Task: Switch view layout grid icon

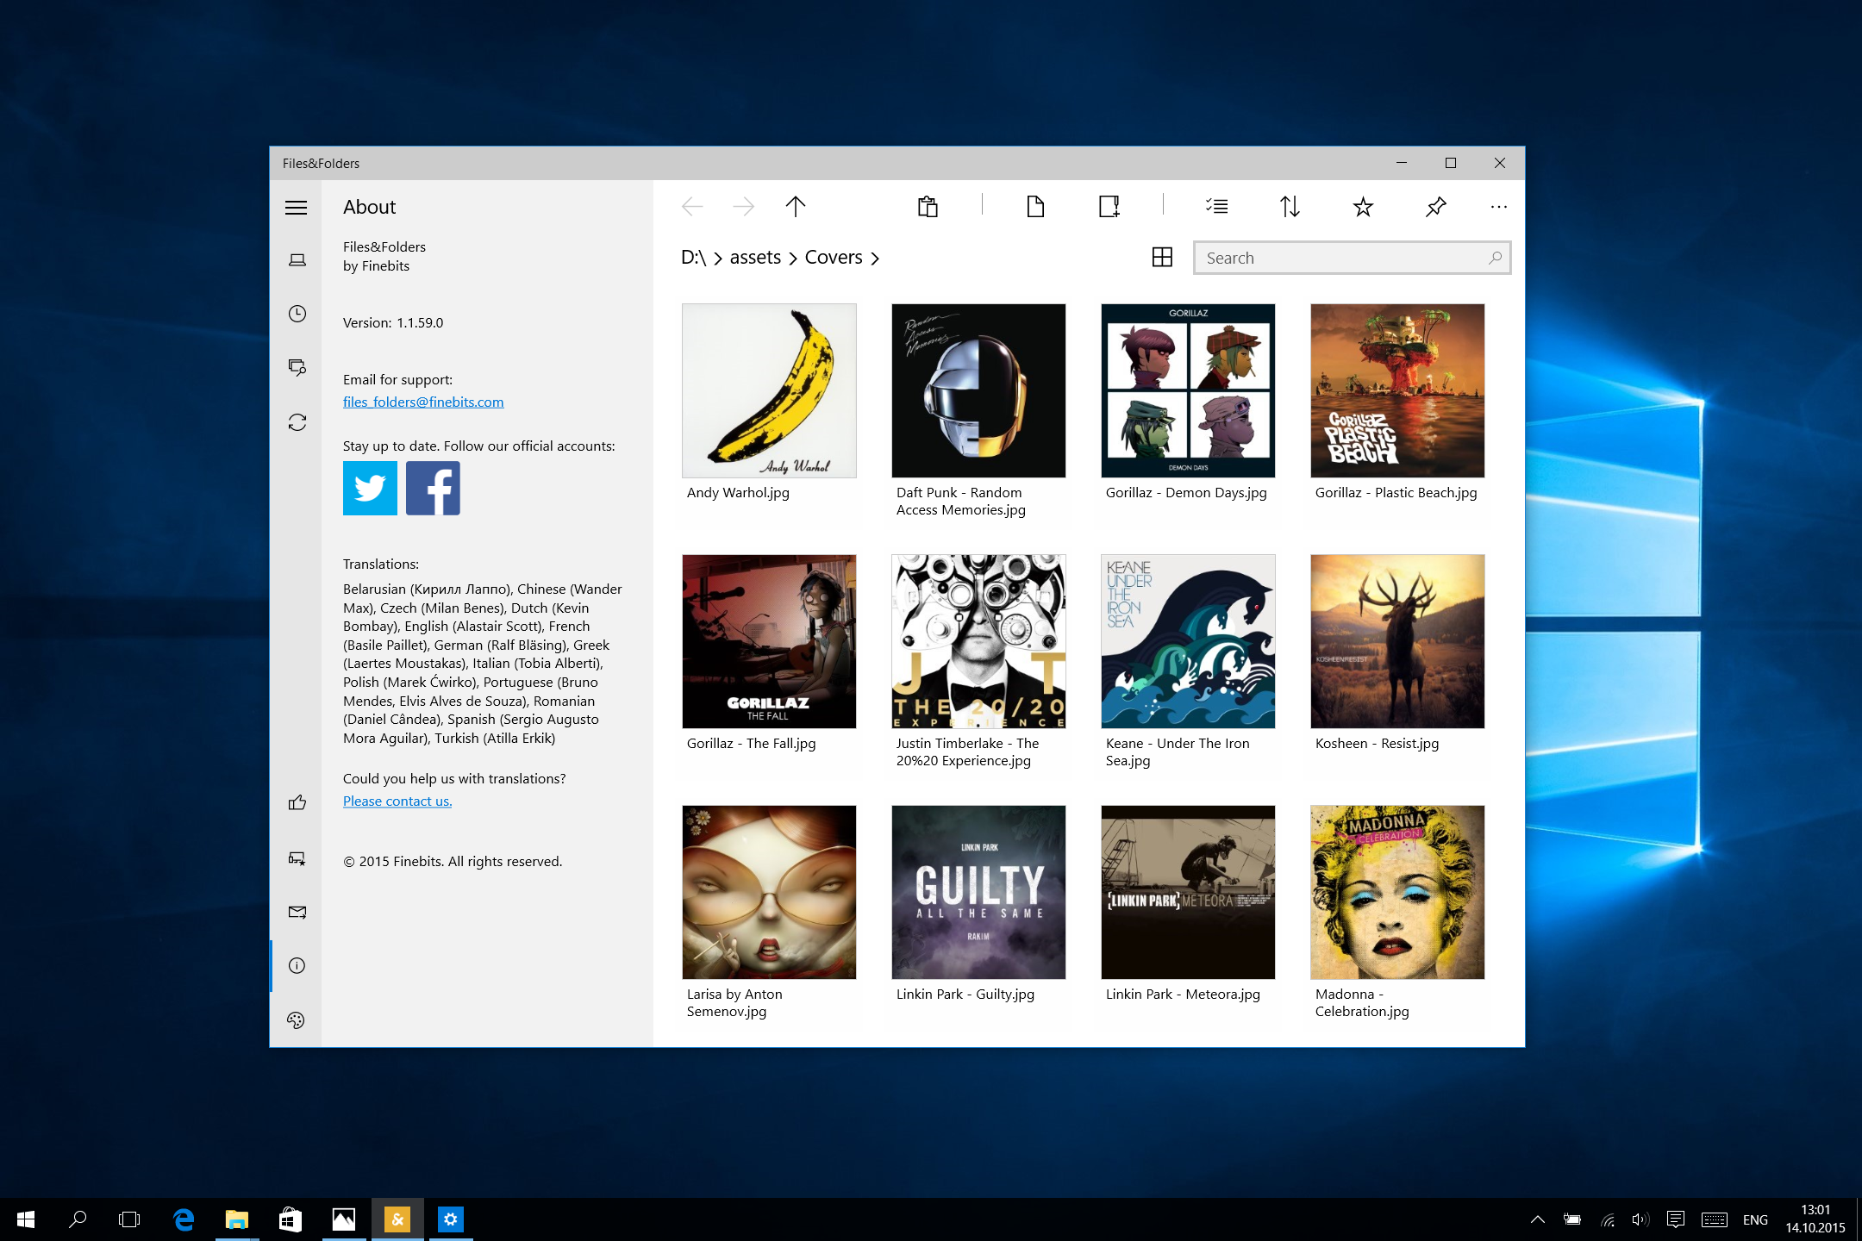Action: [x=1162, y=258]
